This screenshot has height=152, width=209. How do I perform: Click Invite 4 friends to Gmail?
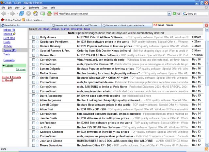coord(11,79)
